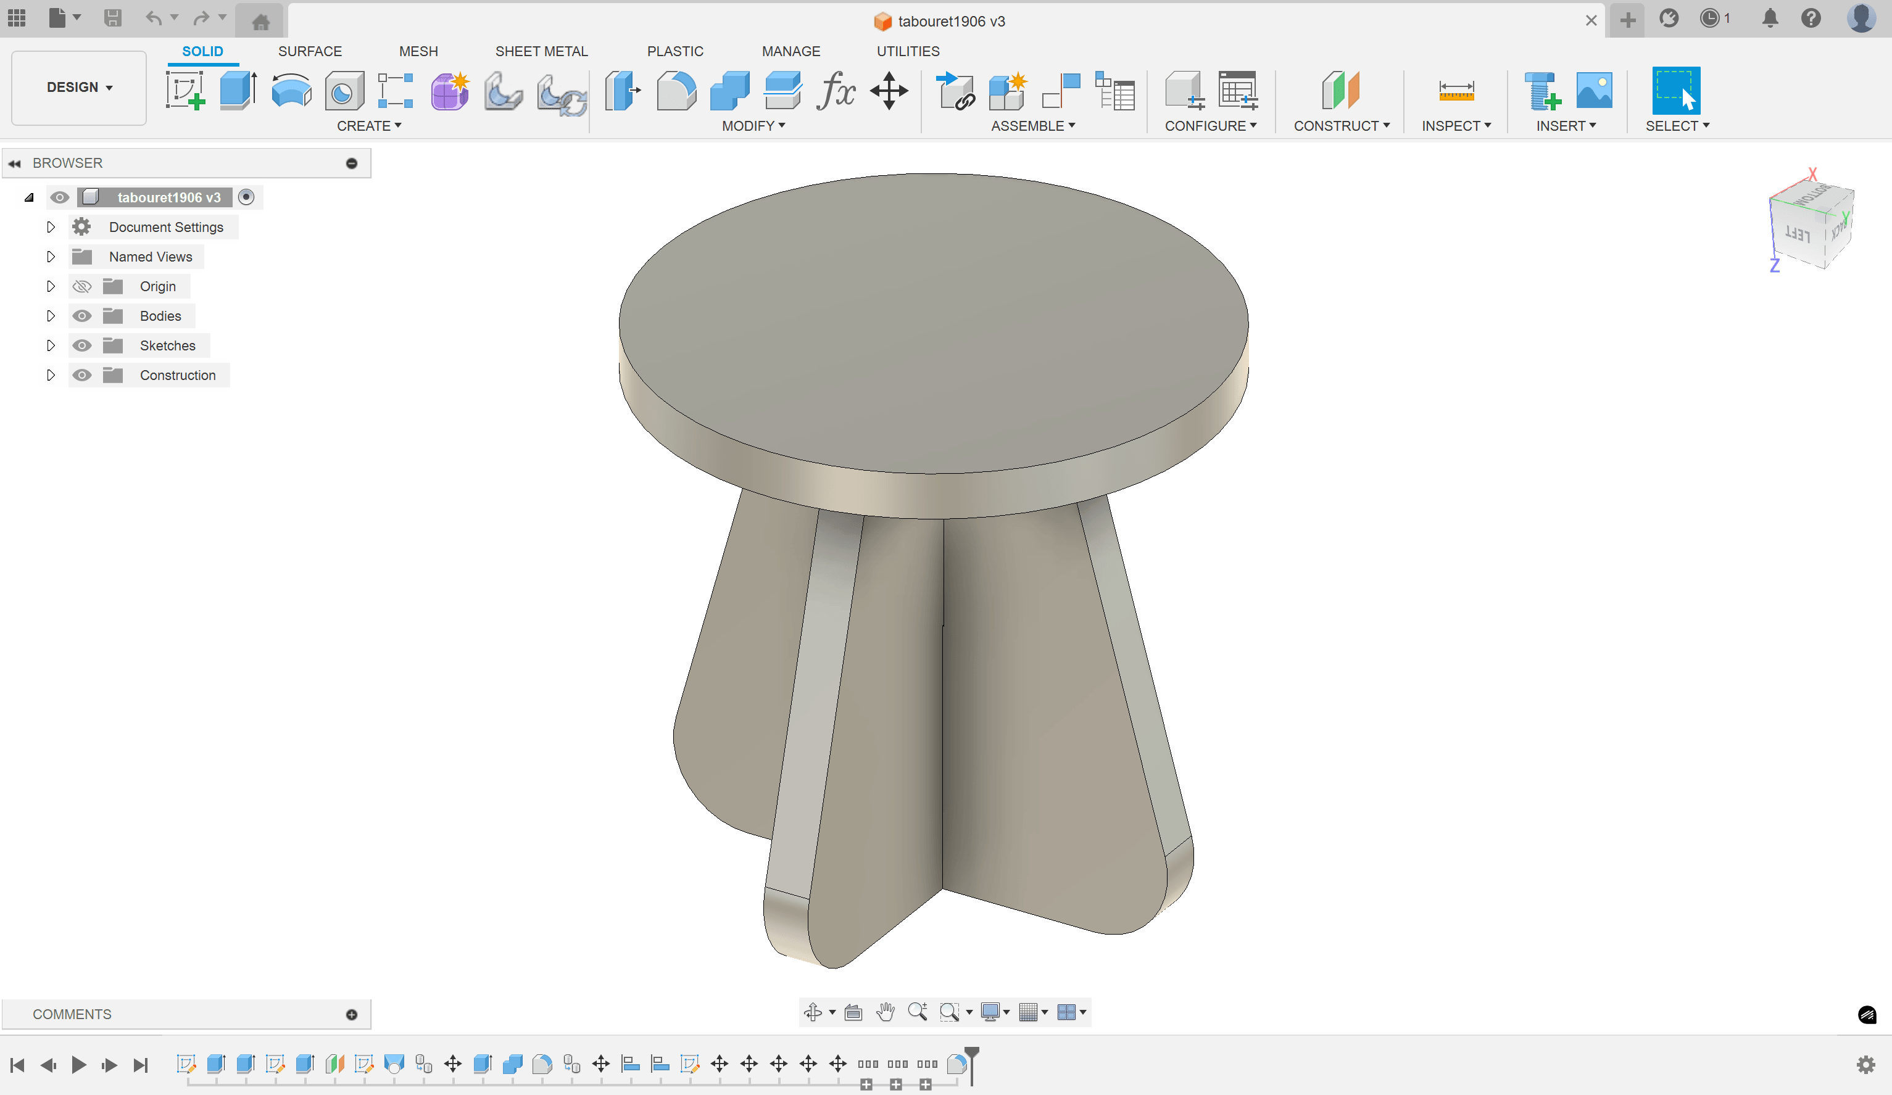Select the Create Sketch tool
The height and width of the screenshot is (1095, 1892).
[186, 90]
